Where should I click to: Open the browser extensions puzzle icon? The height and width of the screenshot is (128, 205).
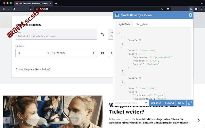click(x=196, y=9)
